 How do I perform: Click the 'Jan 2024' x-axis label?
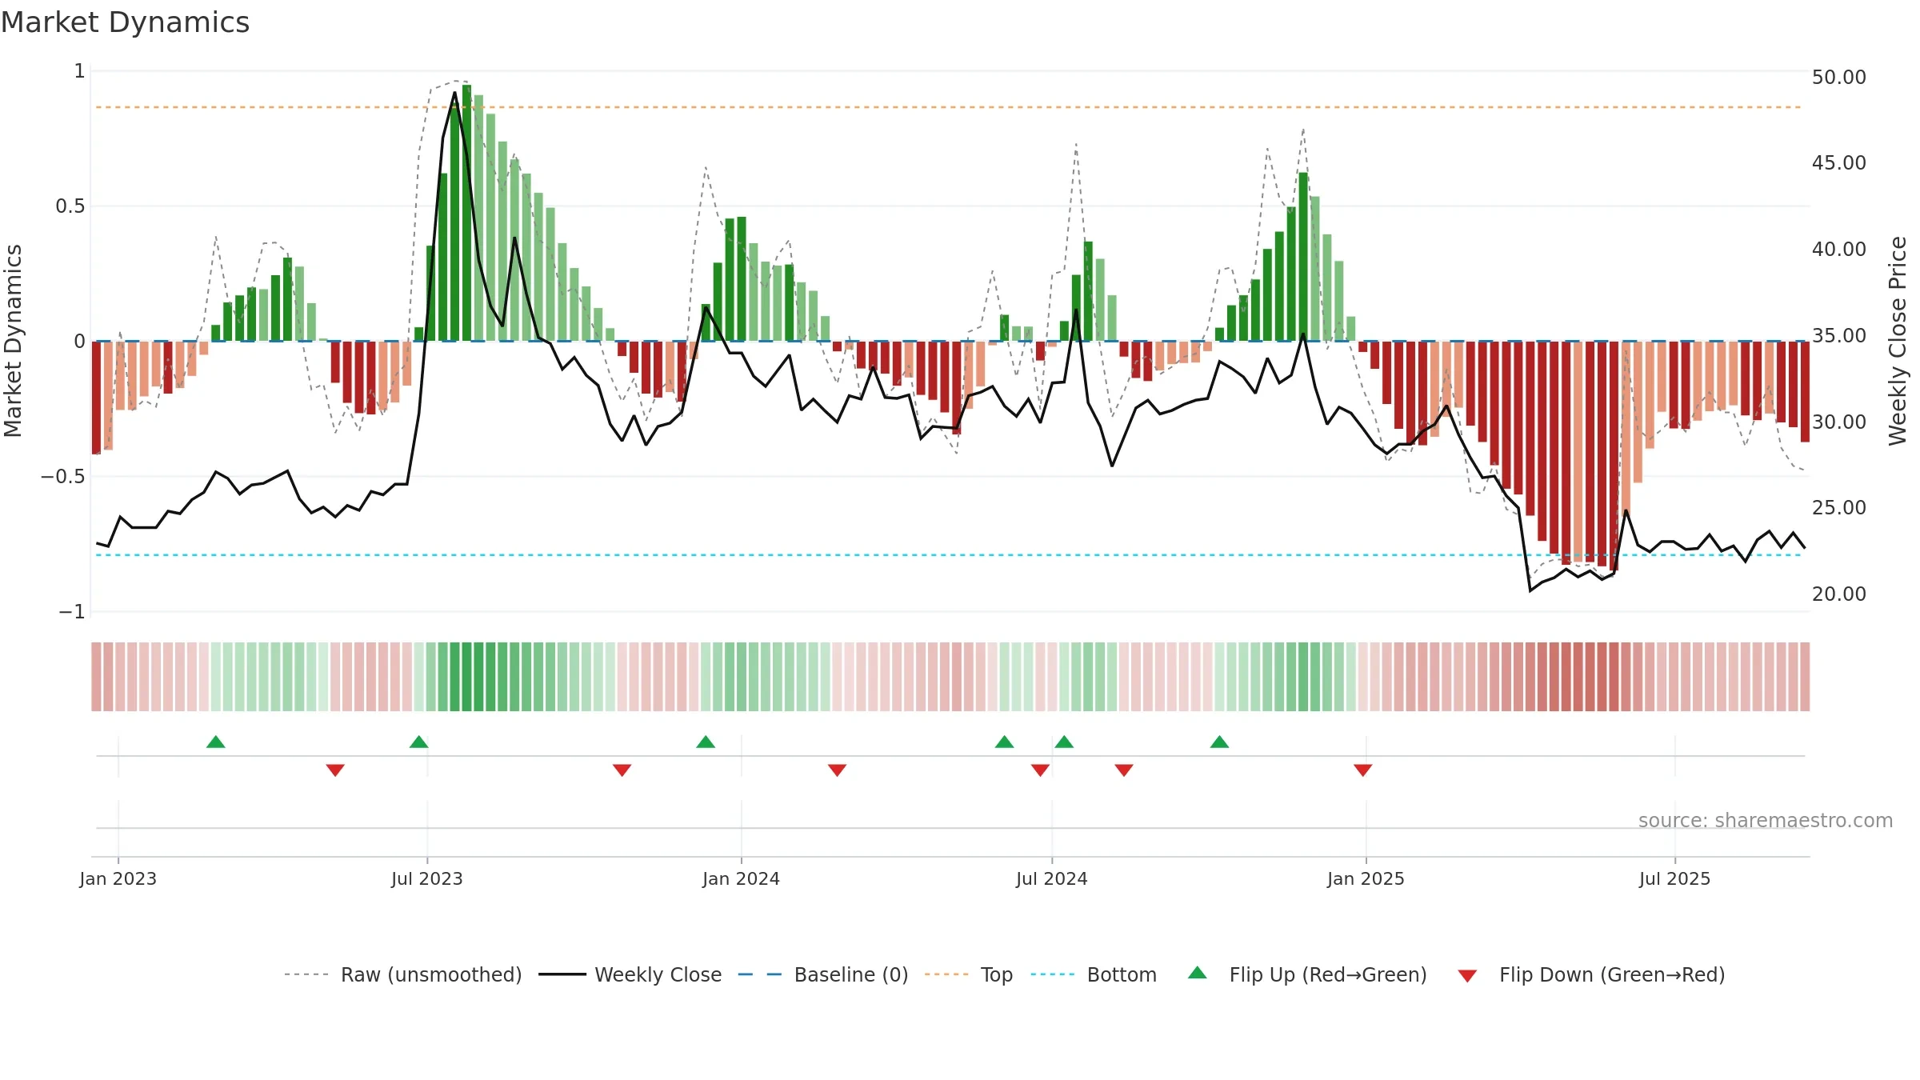click(x=742, y=878)
